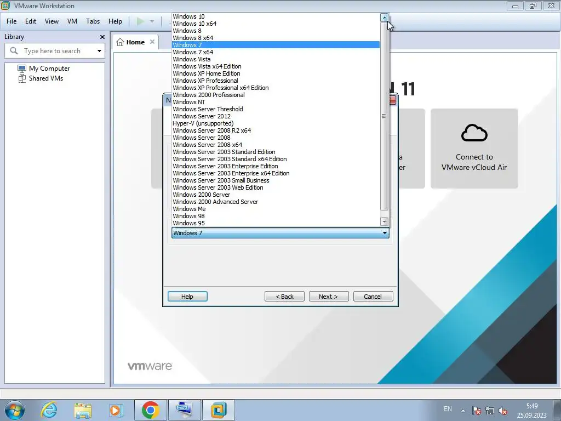Click the wizard Help button
The width and height of the screenshot is (561, 421).
(187, 297)
